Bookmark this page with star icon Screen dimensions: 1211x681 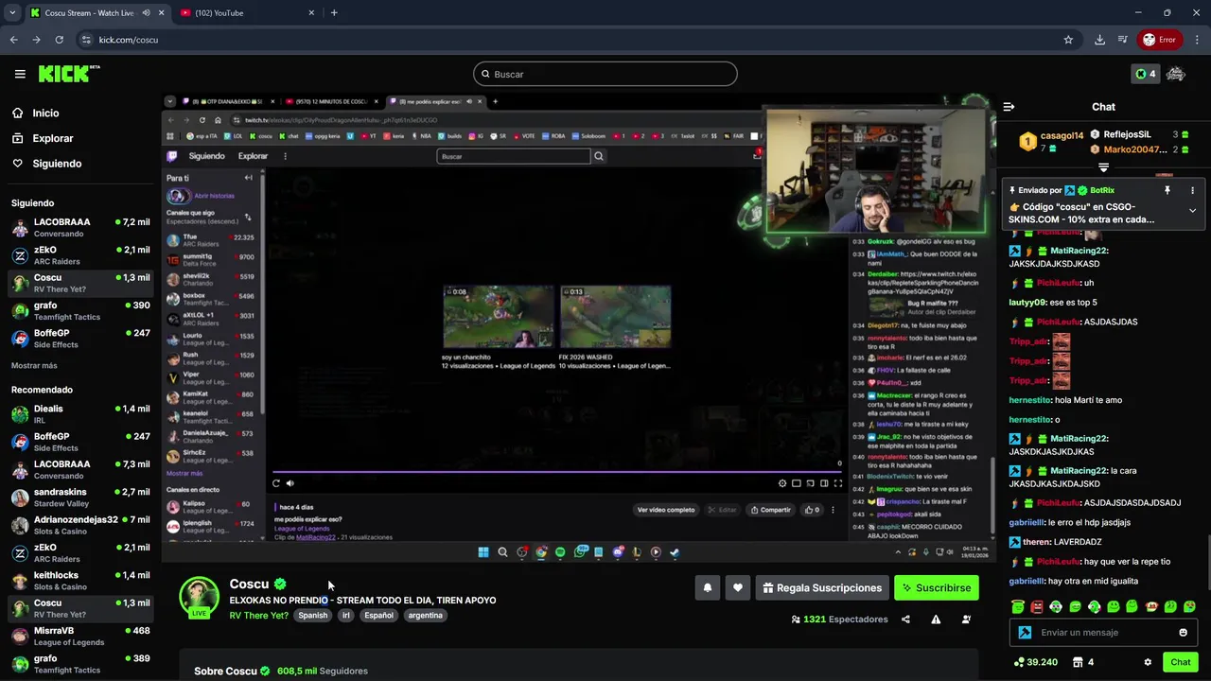(1068, 40)
